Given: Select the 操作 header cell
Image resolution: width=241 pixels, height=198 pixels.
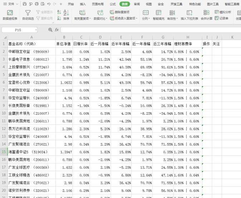Looking at the screenshot, I should click(207, 44).
